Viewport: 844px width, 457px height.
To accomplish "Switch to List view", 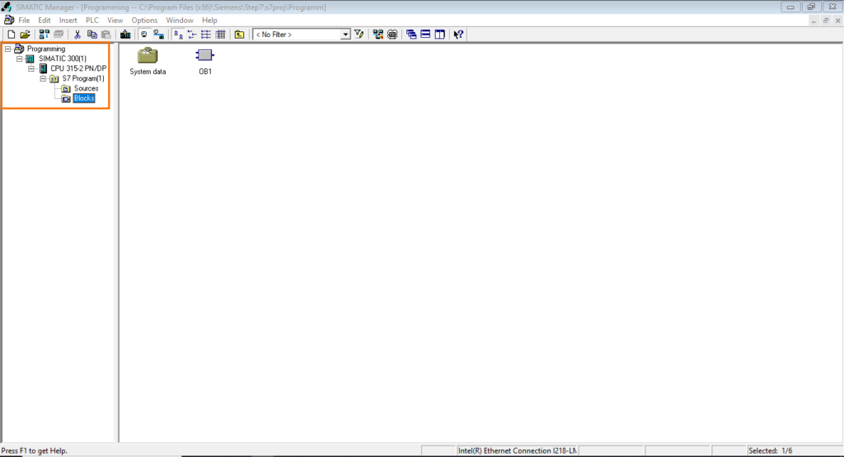I will [205, 35].
